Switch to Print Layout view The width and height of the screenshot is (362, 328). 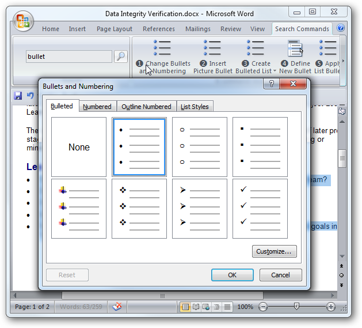(185, 307)
